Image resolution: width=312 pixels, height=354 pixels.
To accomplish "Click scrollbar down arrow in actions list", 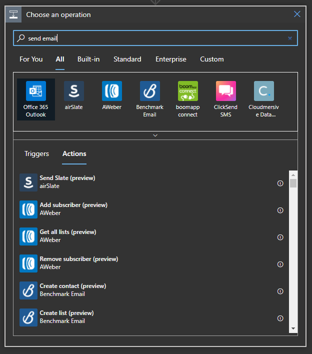I will 293,328.
